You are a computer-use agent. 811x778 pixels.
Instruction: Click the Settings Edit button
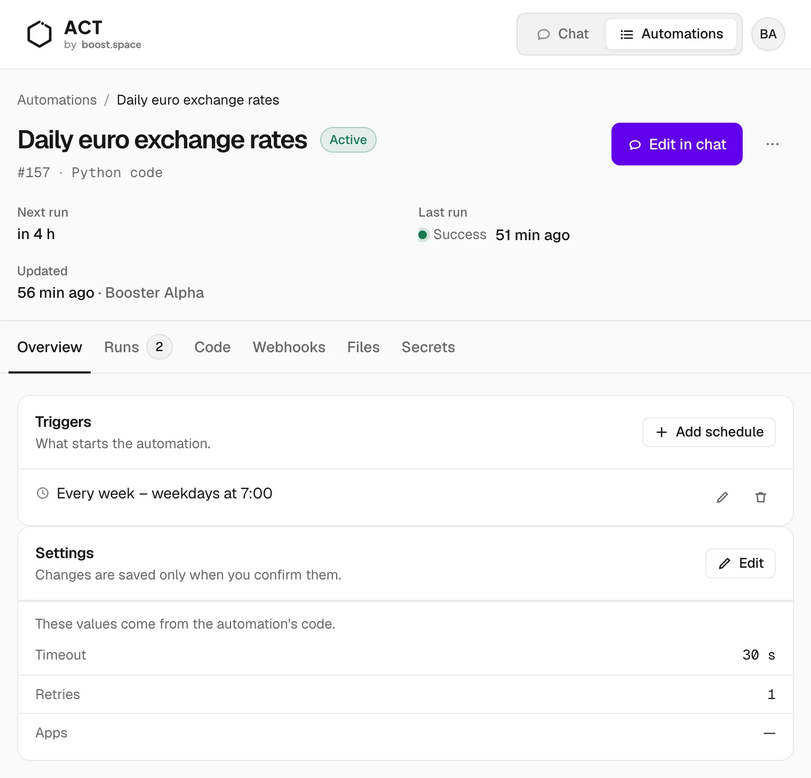click(740, 563)
